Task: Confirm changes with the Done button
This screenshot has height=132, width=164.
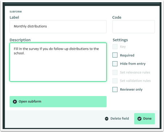Action: pos(144,119)
